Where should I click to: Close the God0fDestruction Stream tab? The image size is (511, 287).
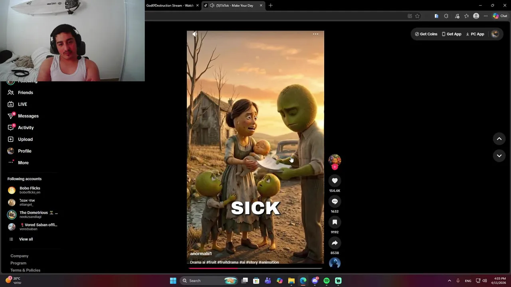[197, 6]
